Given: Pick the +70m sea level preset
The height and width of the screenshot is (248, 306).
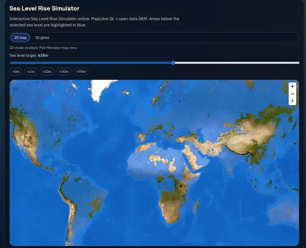Looking at the screenshot, I should (x=81, y=71).
